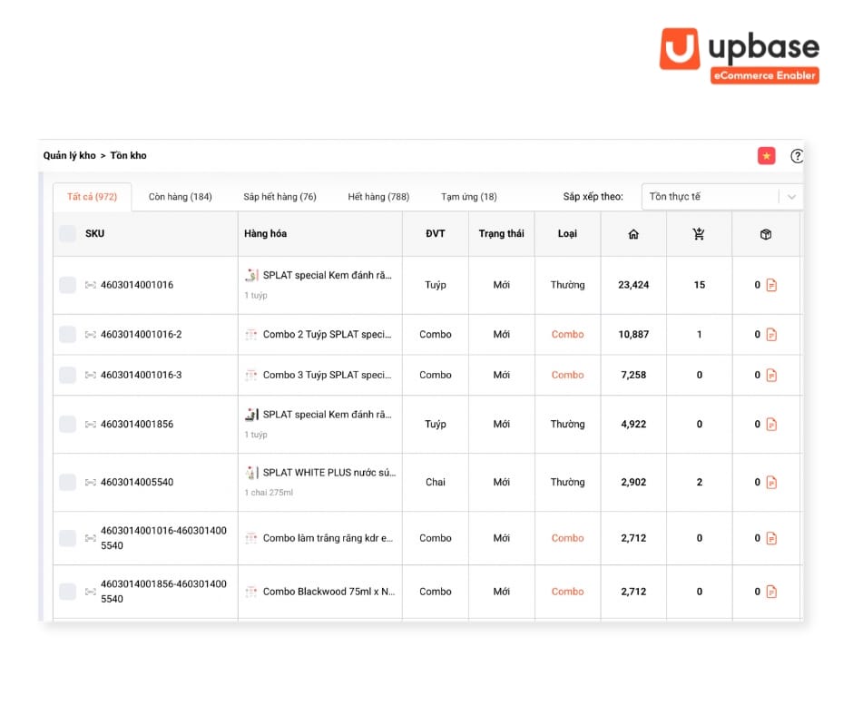Click Quản lý kho breadcrumb link
The height and width of the screenshot is (715, 853).
pyautogui.click(x=69, y=156)
